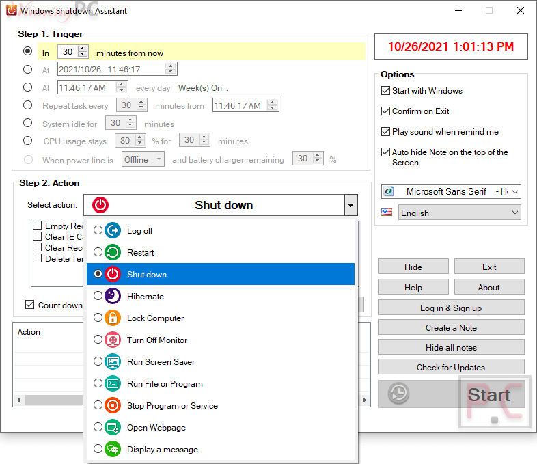Select the Hibernate radio button
Image resolution: width=537 pixels, height=464 pixels.
tap(98, 295)
